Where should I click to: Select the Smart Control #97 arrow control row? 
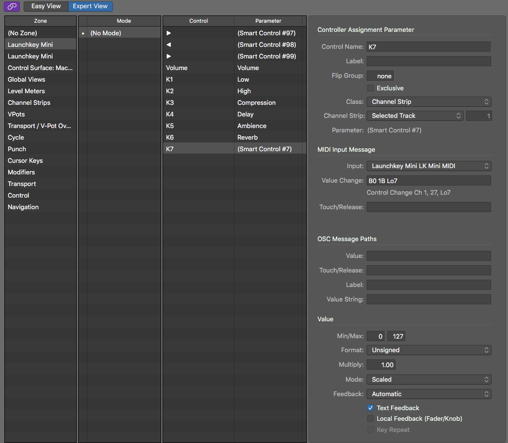[234, 33]
